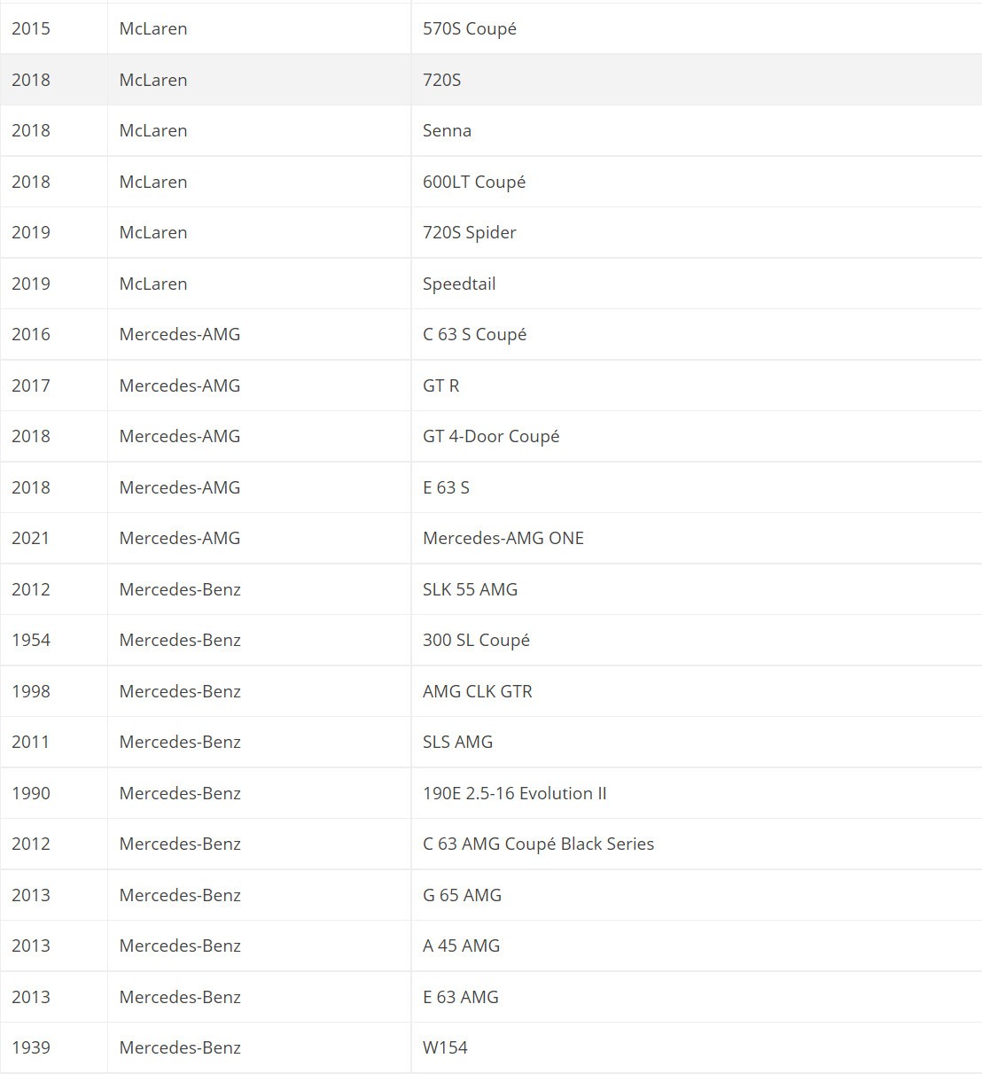982x1074 pixels.
Task: Click the Senna model name
Action: point(447,130)
